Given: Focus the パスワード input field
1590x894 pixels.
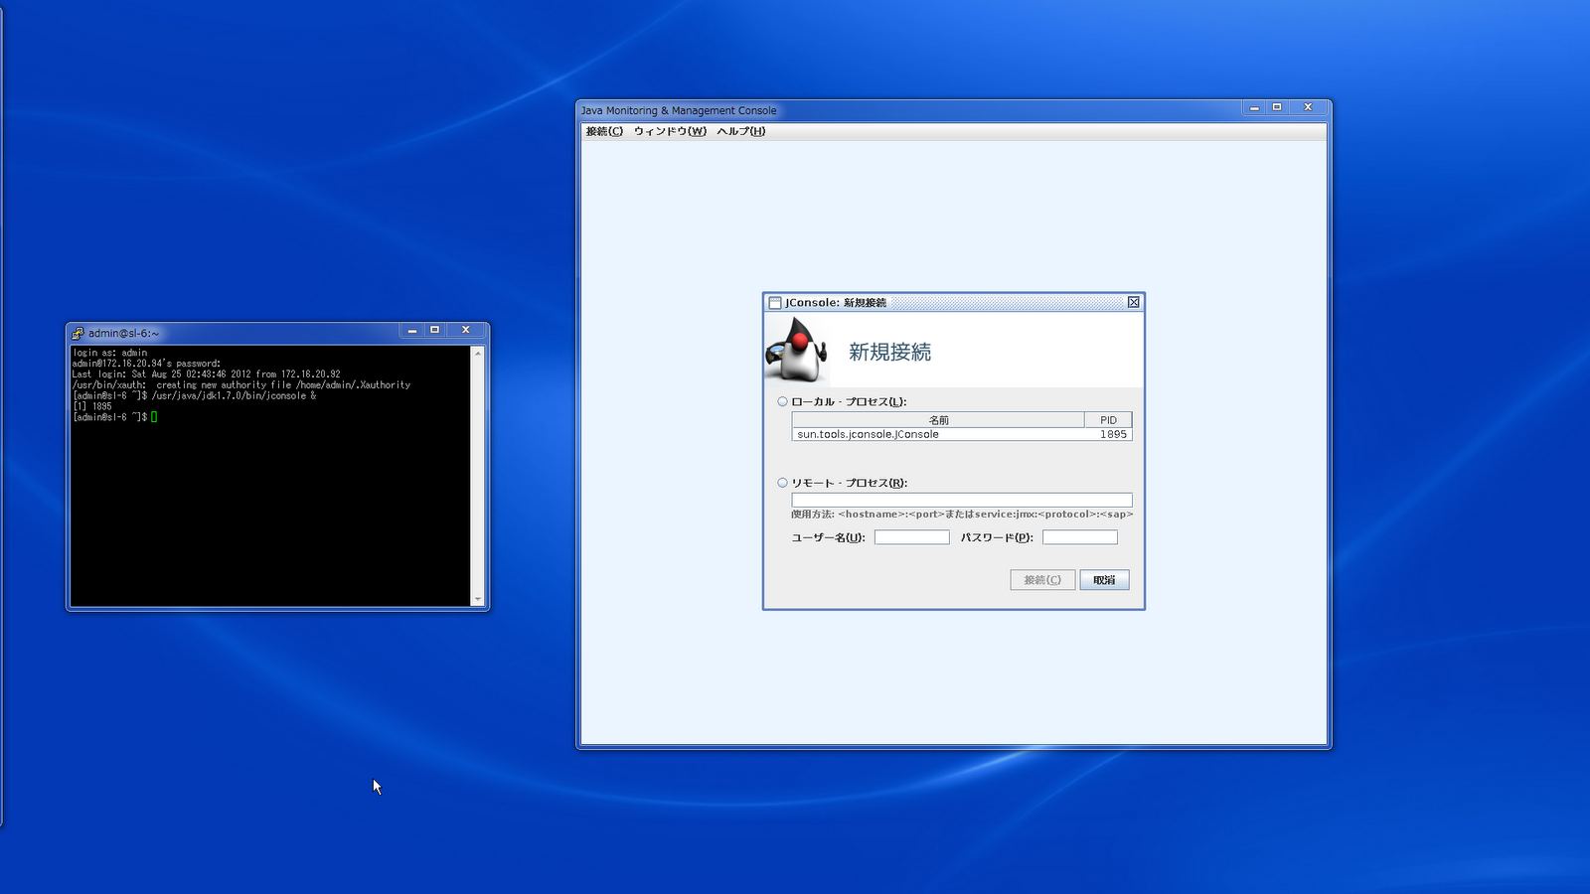Looking at the screenshot, I should tap(1079, 537).
